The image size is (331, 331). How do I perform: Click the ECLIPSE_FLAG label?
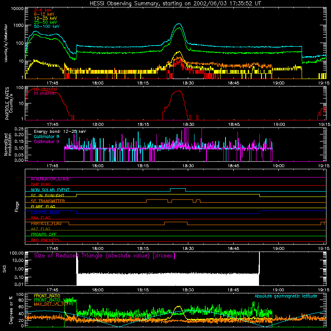45,212
